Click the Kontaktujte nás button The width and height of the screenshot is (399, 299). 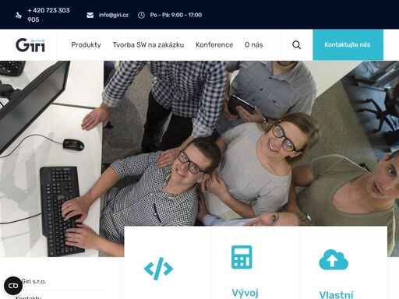[348, 44]
